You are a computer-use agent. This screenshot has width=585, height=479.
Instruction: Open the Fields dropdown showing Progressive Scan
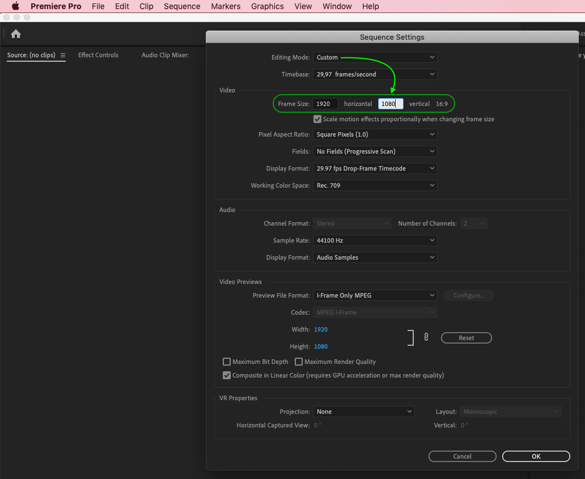point(375,151)
